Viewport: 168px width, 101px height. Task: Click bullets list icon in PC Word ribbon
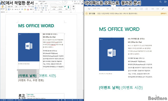point(36,6)
